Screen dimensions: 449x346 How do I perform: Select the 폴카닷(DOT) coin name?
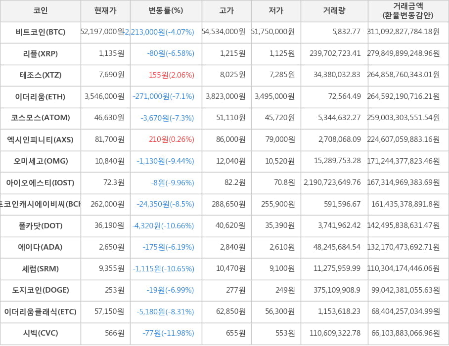41,225
